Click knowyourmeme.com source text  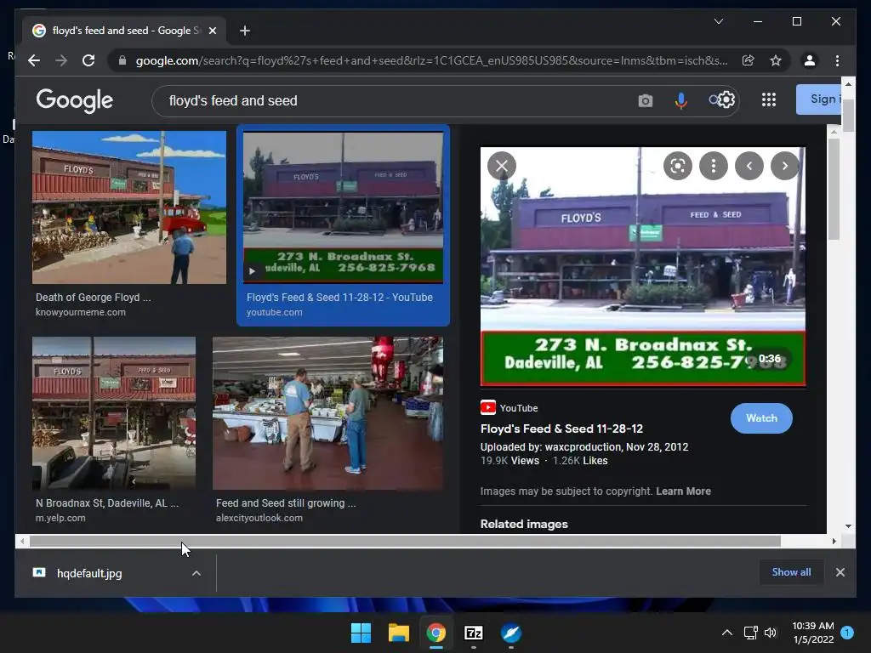pos(81,312)
